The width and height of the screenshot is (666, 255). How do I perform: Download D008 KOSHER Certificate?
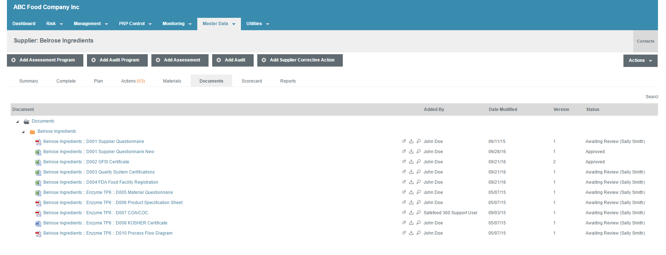pyautogui.click(x=411, y=223)
